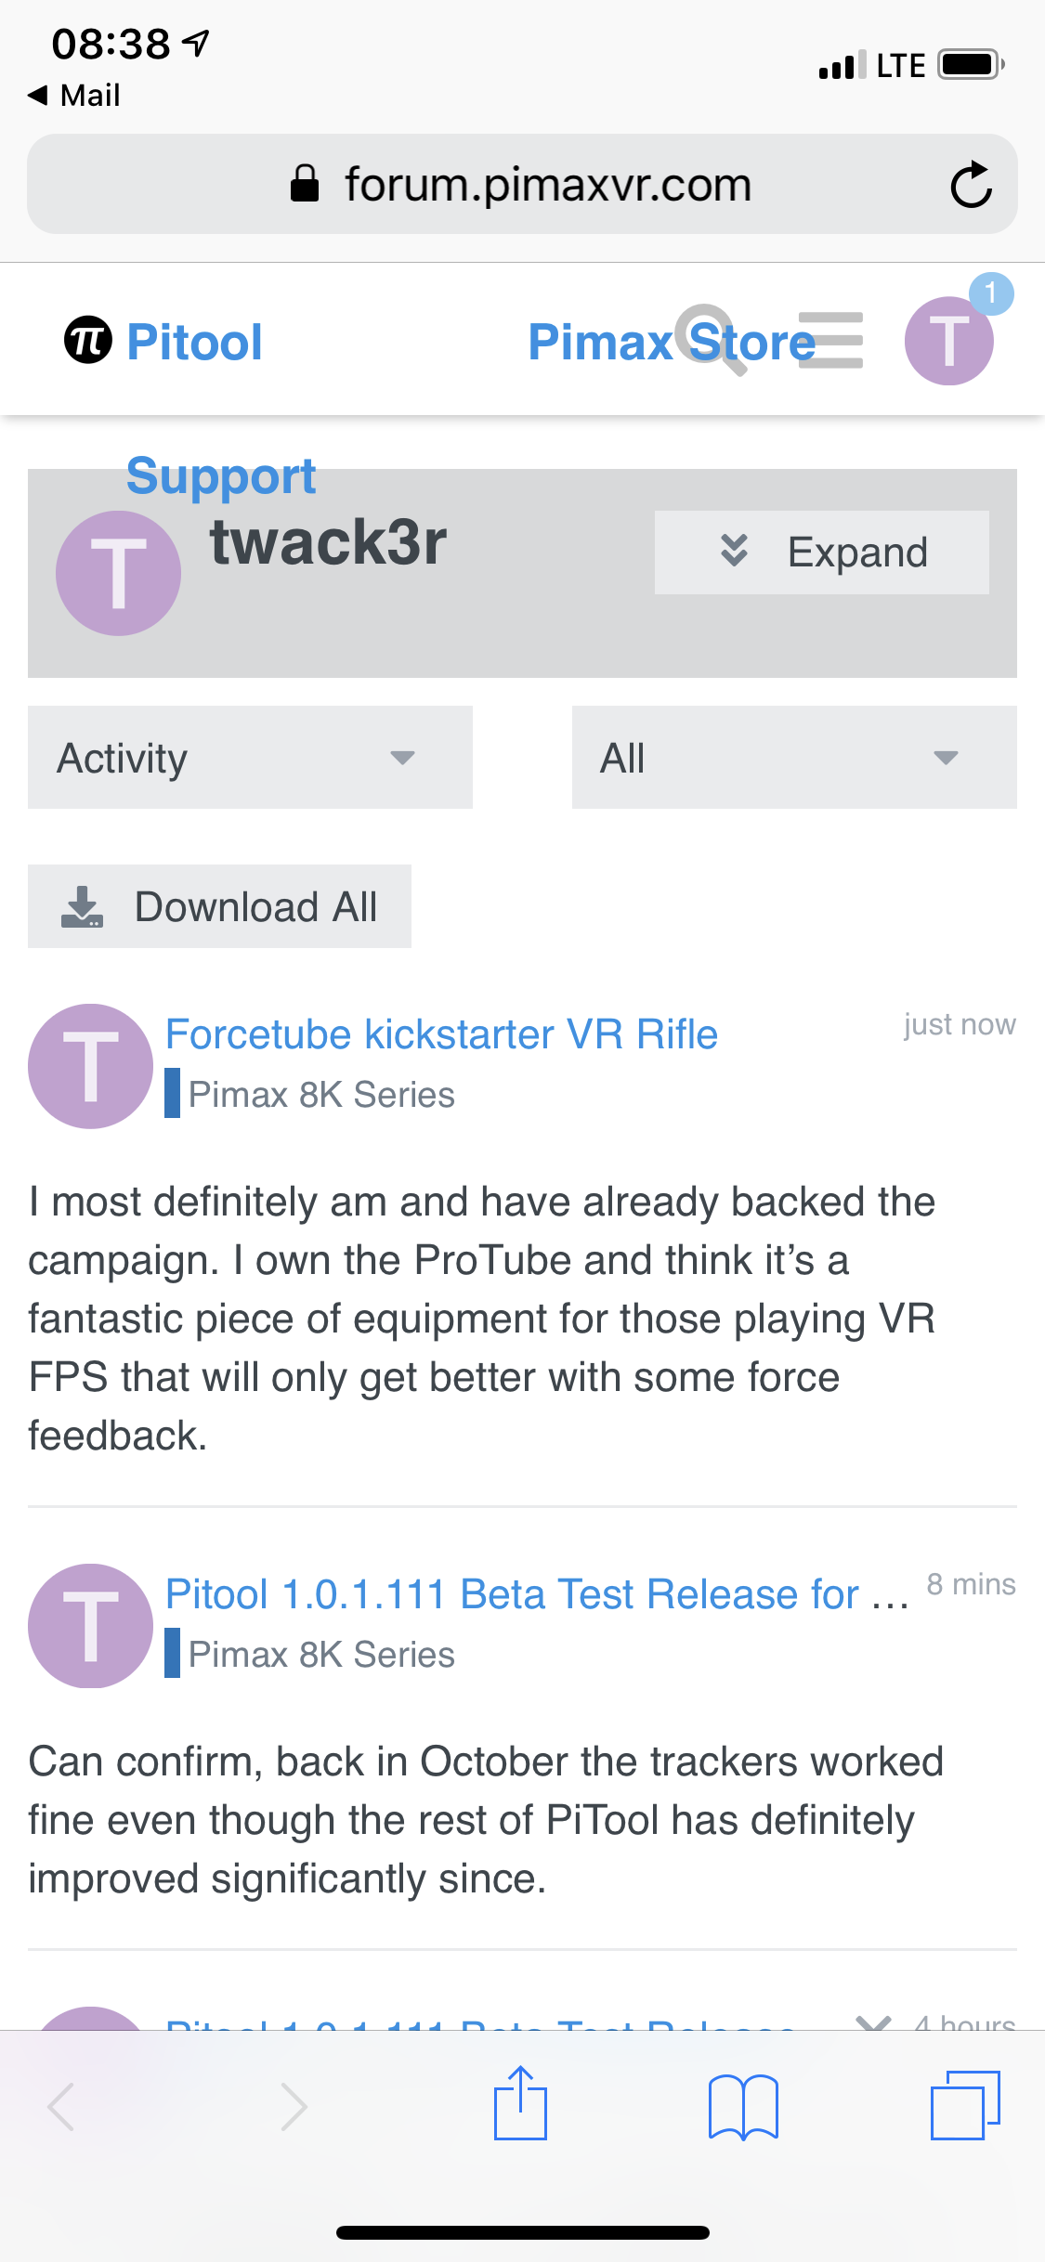Open the hamburger menu icon
The width and height of the screenshot is (1045, 2262).
coord(830,340)
